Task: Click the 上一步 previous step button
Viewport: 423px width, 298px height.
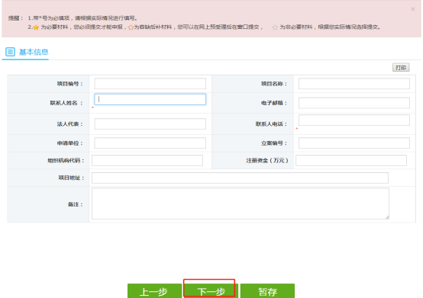Action: (x=154, y=291)
